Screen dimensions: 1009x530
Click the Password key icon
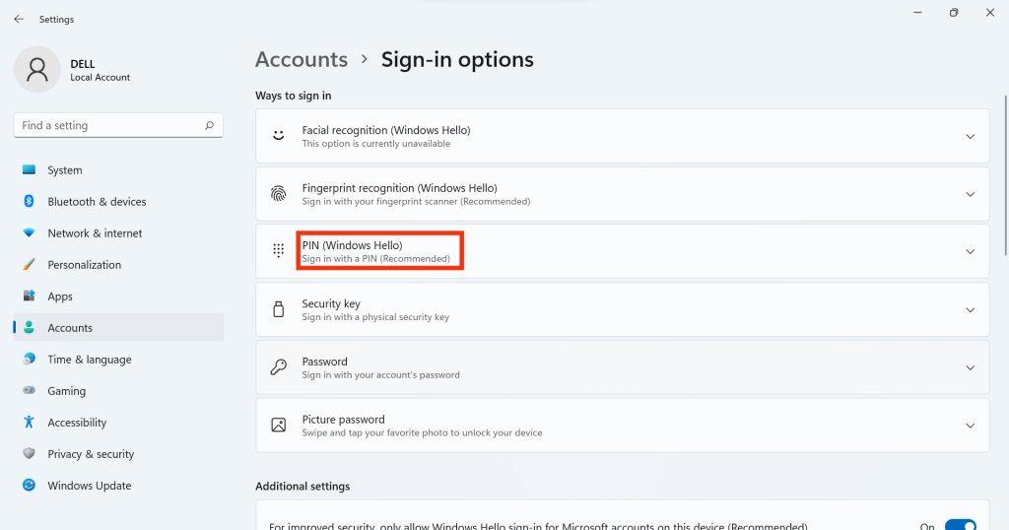tap(278, 367)
